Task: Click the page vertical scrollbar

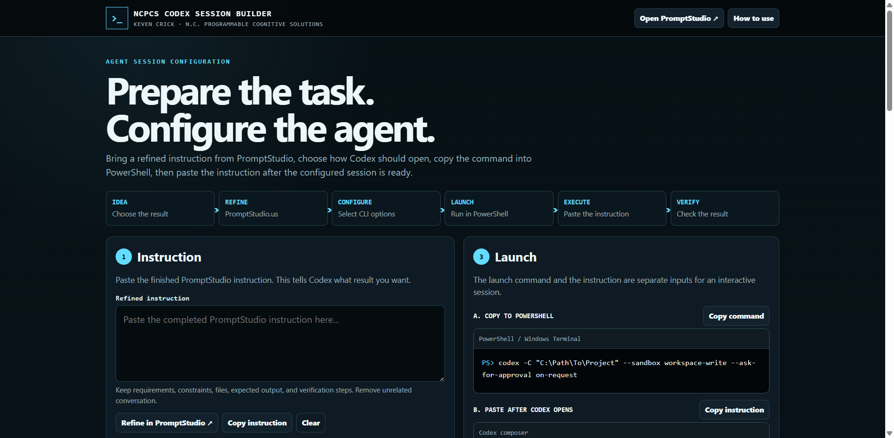Action: (889, 60)
